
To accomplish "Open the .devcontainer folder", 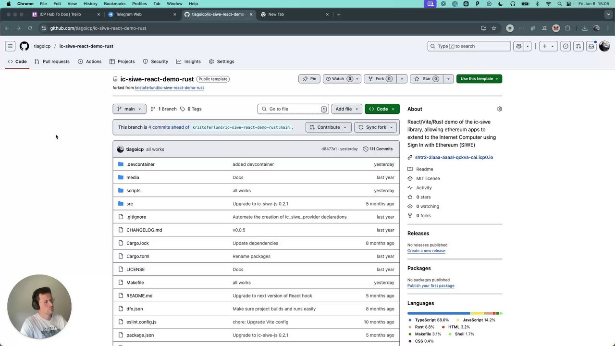I will pos(140,164).
